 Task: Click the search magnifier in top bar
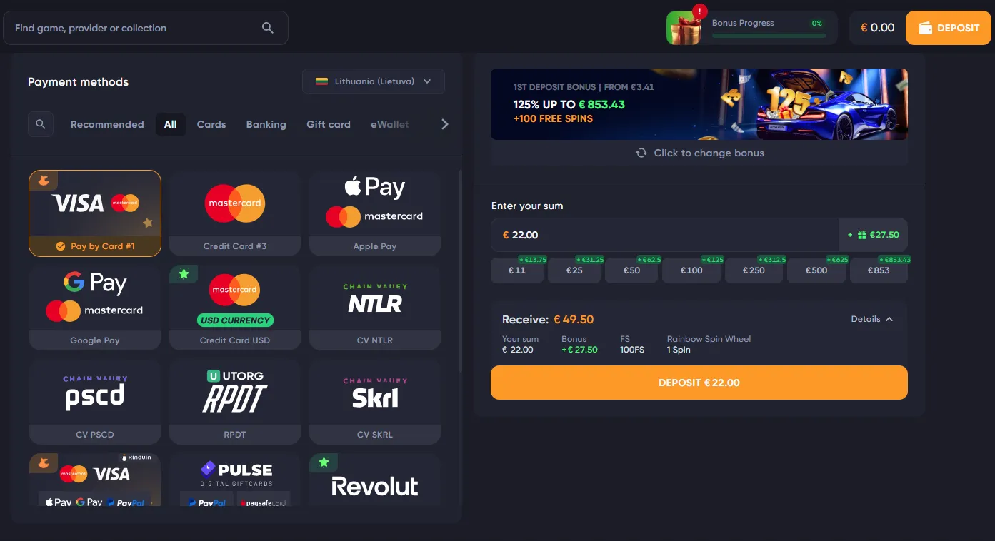tap(268, 28)
